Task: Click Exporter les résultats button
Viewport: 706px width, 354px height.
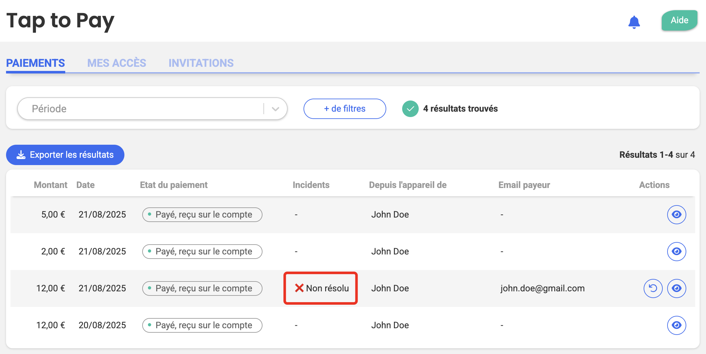Action: pos(65,155)
